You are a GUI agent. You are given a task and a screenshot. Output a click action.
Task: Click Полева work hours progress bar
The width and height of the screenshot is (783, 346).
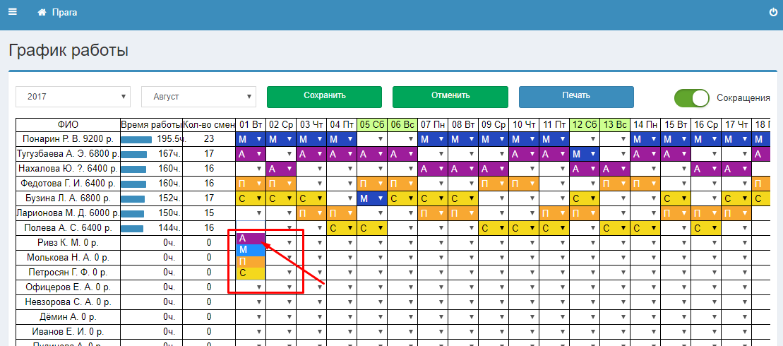[132, 229]
